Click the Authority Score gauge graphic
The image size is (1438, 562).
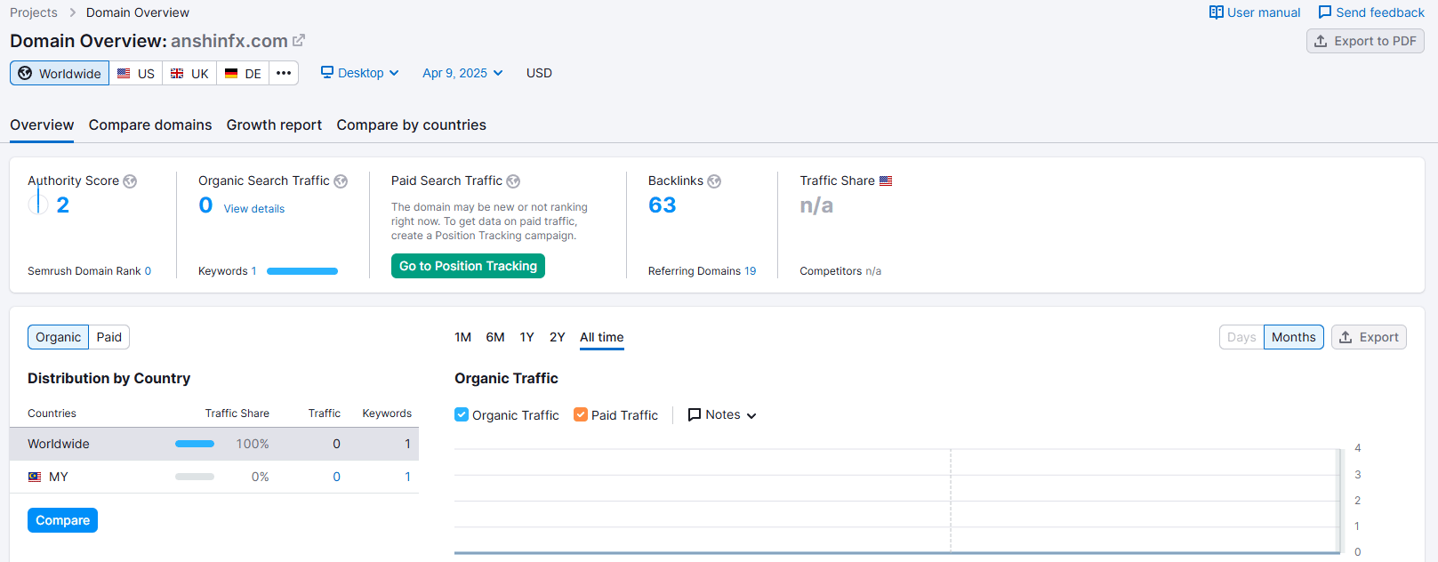(x=38, y=205)
